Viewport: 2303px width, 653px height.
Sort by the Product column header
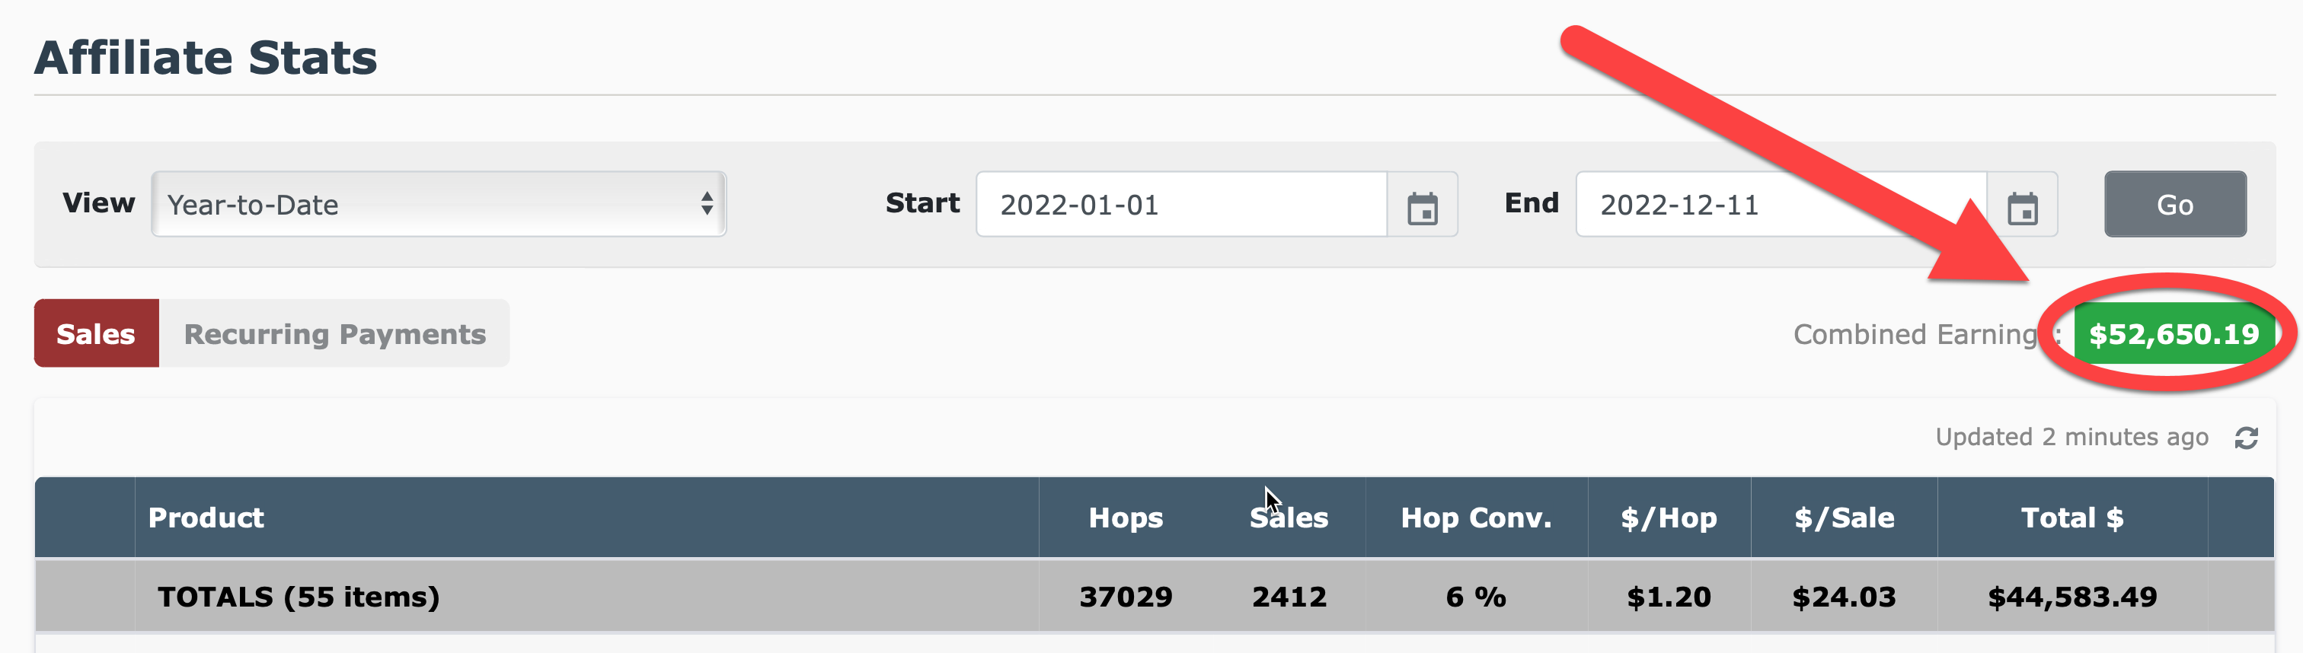(206, 518)
